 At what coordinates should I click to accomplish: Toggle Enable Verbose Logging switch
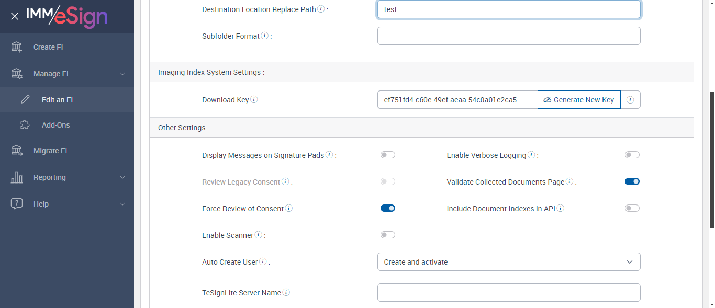click(632, 155)
